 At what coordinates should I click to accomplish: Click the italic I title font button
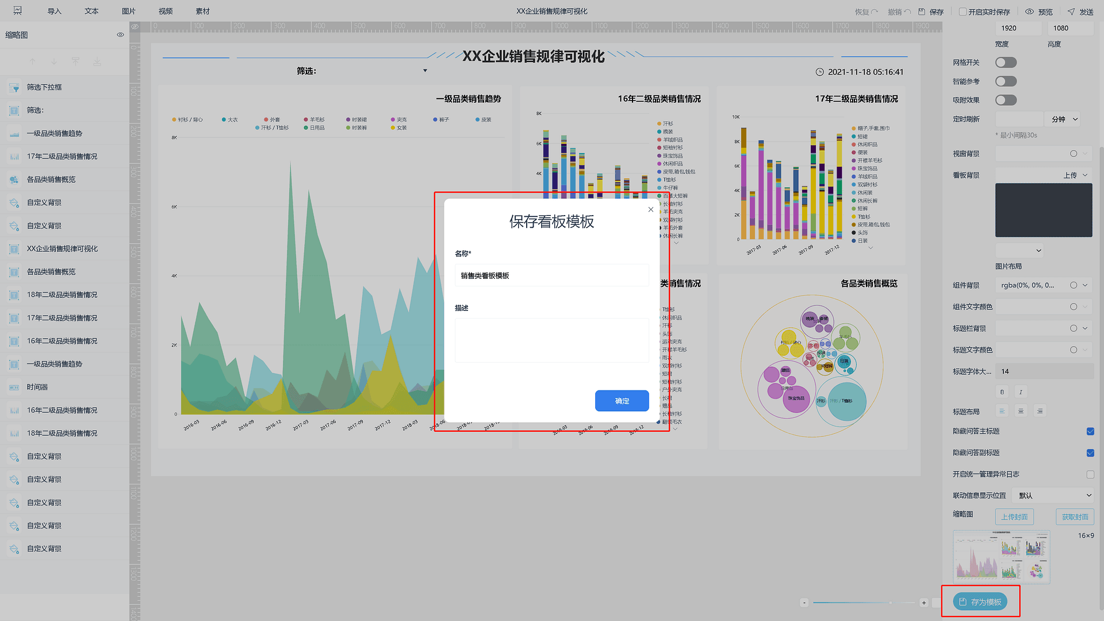1021,392
